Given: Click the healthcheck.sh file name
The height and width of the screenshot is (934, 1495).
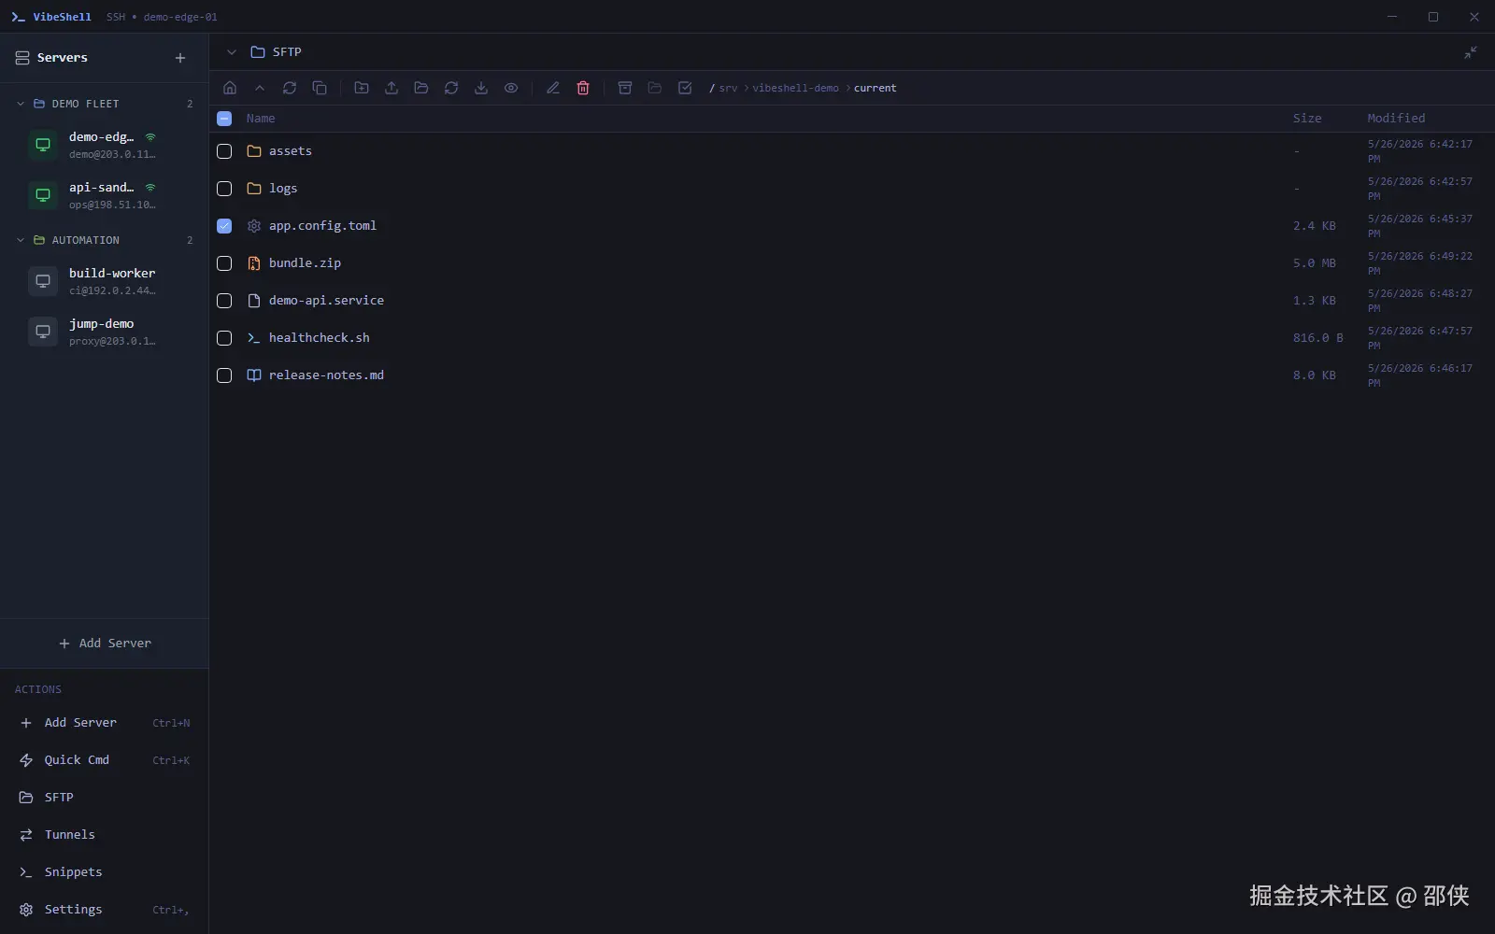Looking at the screenshot, I should [x=320, y=338].
